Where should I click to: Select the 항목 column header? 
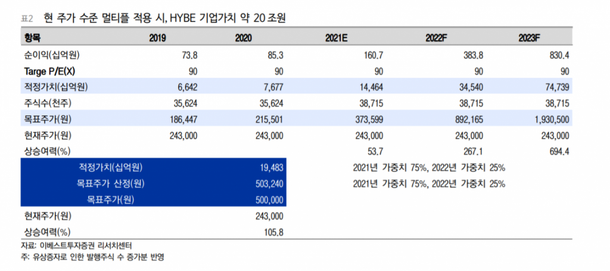coord(33,38)
